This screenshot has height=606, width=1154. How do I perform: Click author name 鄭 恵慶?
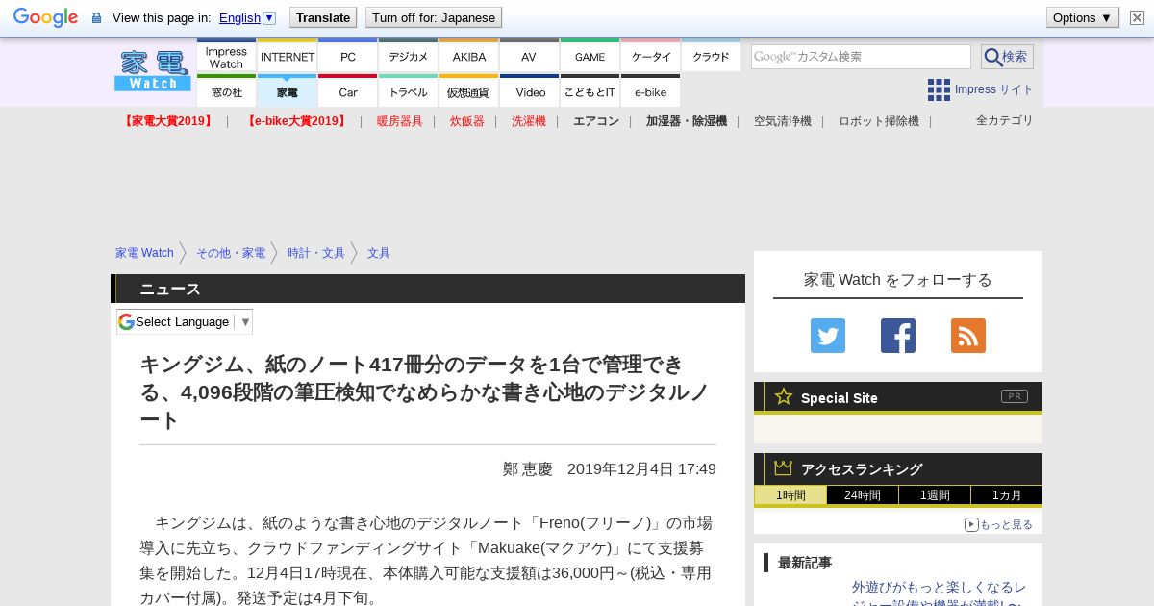(x=528, y=469)
